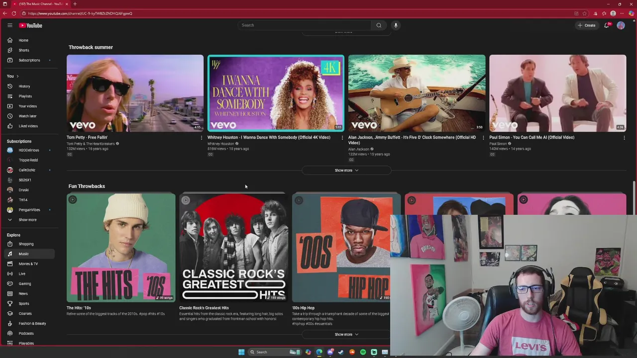Open options menu for Alan Jackson video

[x=483, y=138]
